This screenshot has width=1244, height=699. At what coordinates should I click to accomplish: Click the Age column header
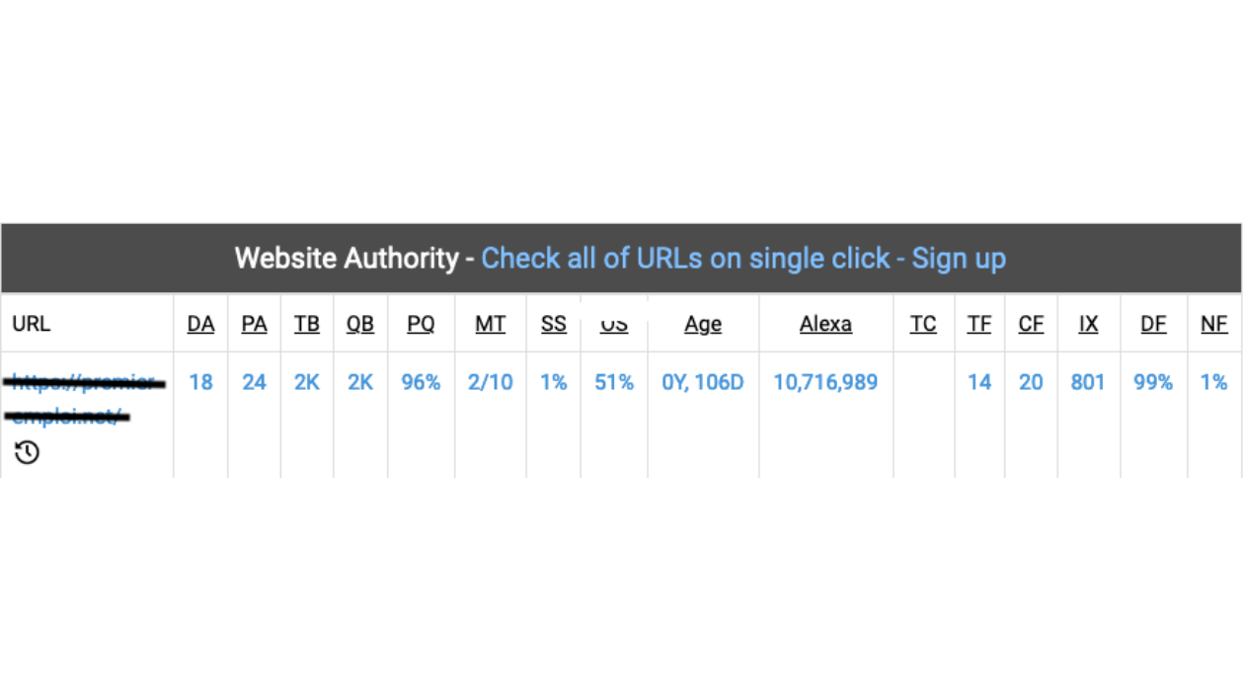703,324
